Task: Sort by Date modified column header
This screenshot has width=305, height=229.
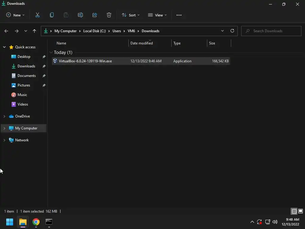Action: tap(141, 43)
